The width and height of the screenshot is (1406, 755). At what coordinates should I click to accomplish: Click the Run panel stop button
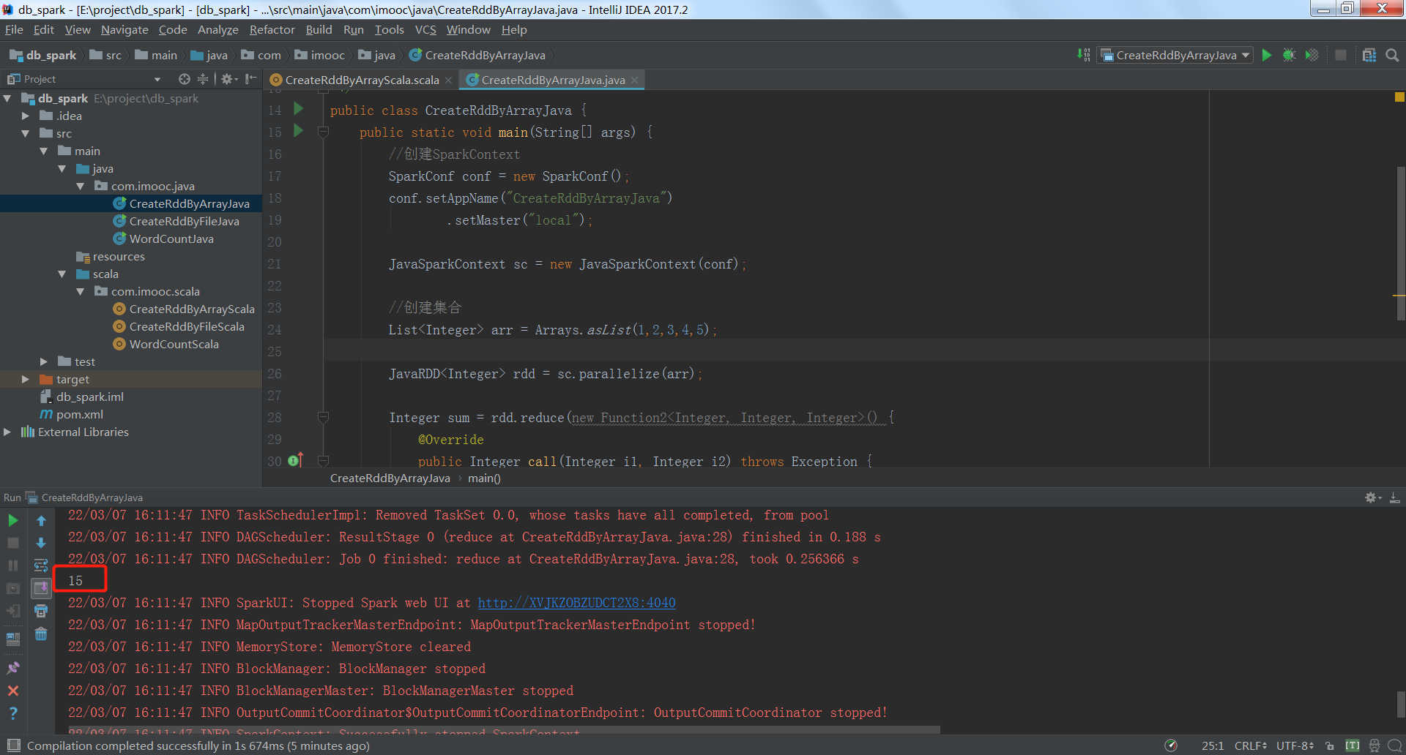click(x=13, y=543)
